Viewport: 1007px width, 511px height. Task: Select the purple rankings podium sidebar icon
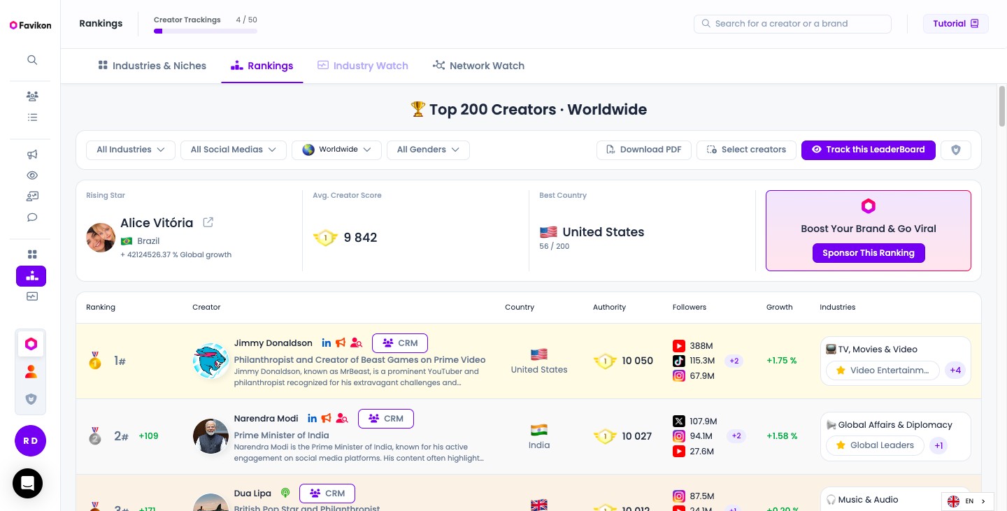point(31,276)
